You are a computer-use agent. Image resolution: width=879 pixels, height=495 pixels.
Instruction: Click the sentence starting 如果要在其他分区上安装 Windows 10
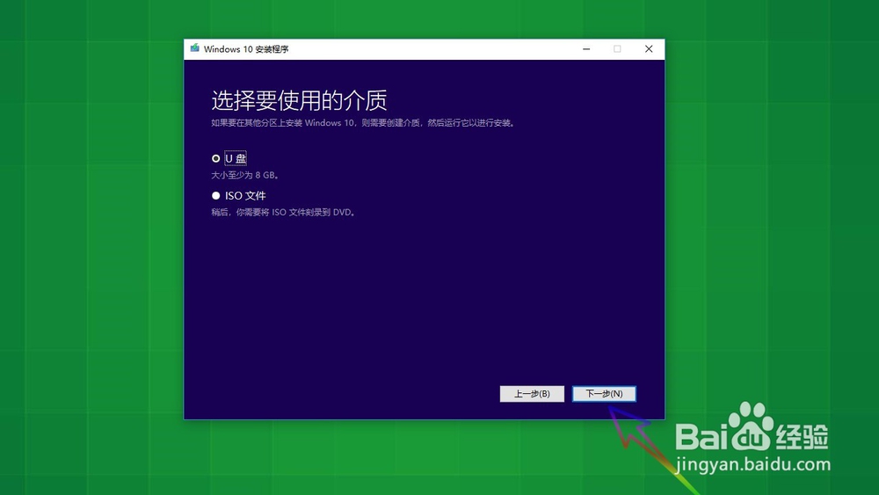(x=363, y=123)
